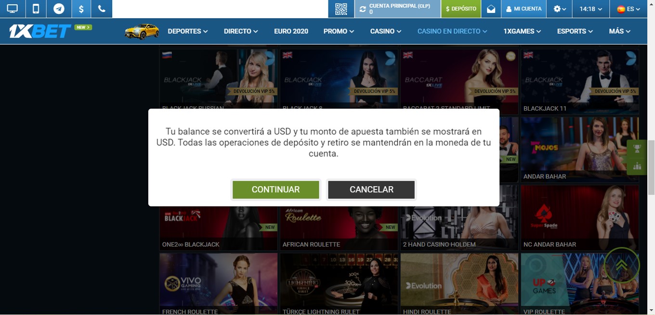Click the dollar sign payments icon

pyautogui.click(x=81, y=9)
